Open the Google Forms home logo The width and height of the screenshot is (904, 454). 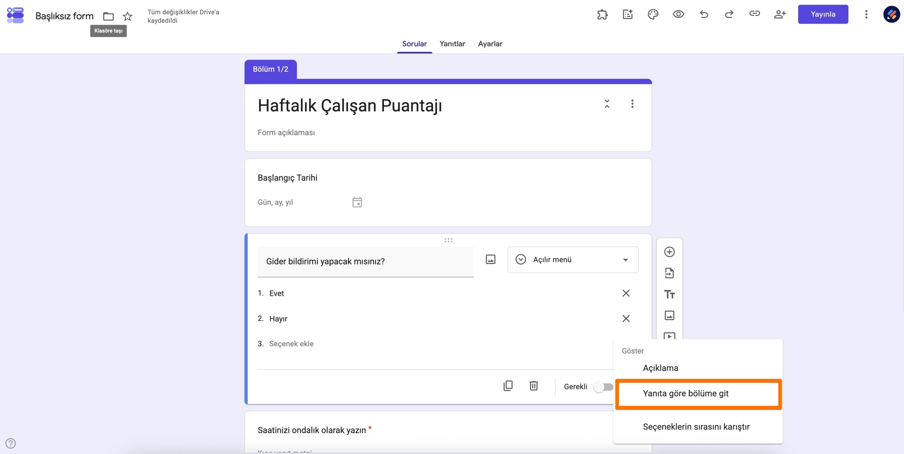pos(15,15)
